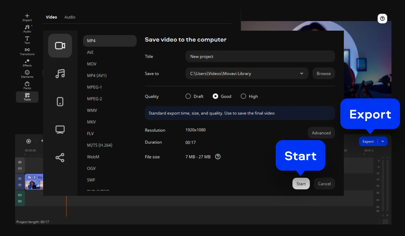Select High quality option

(x=243, y=96)
